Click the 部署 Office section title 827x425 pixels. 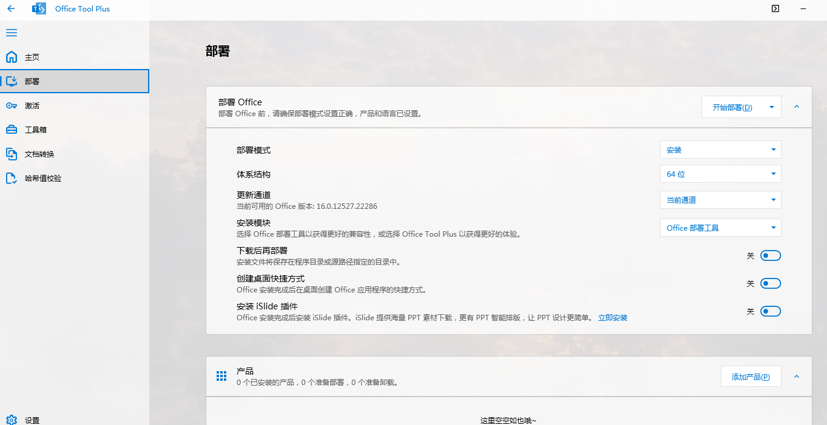(x=240, y=102)
